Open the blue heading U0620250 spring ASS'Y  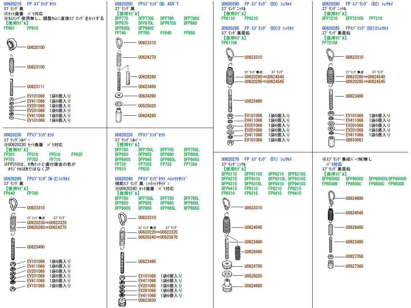pos(147,4)
